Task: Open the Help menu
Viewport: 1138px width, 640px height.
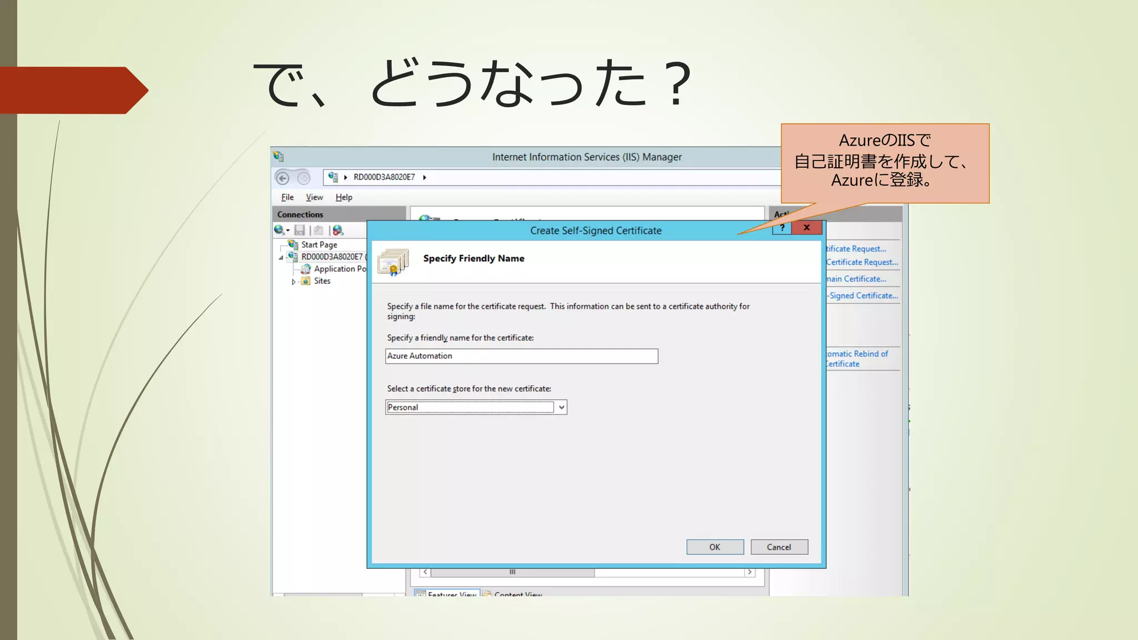Action: (x=343, y=197)
